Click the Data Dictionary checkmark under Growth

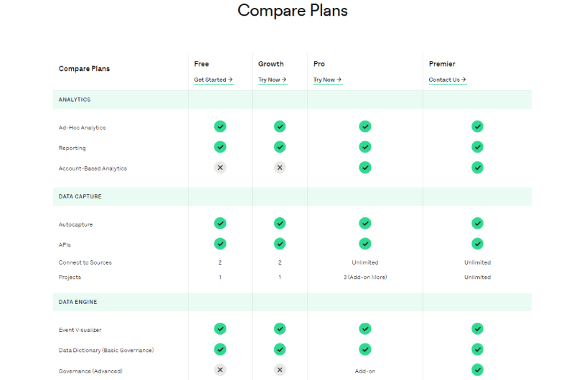click(x=280, y=349)
